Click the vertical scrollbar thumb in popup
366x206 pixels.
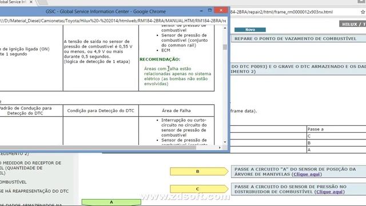[x=225, y=47]
